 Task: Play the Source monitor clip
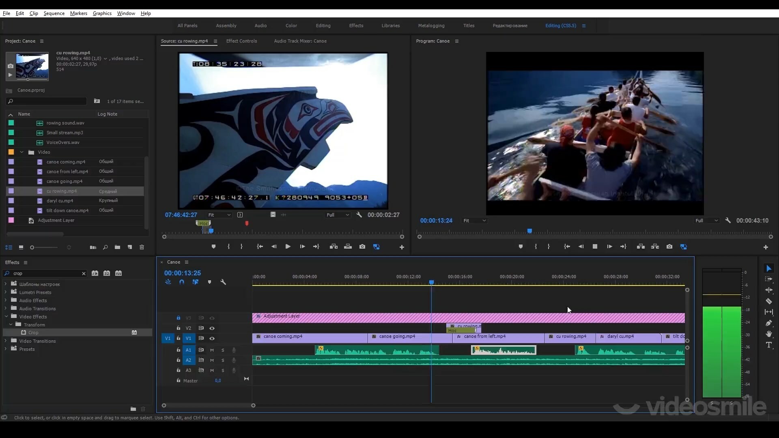tap(288, 247)
